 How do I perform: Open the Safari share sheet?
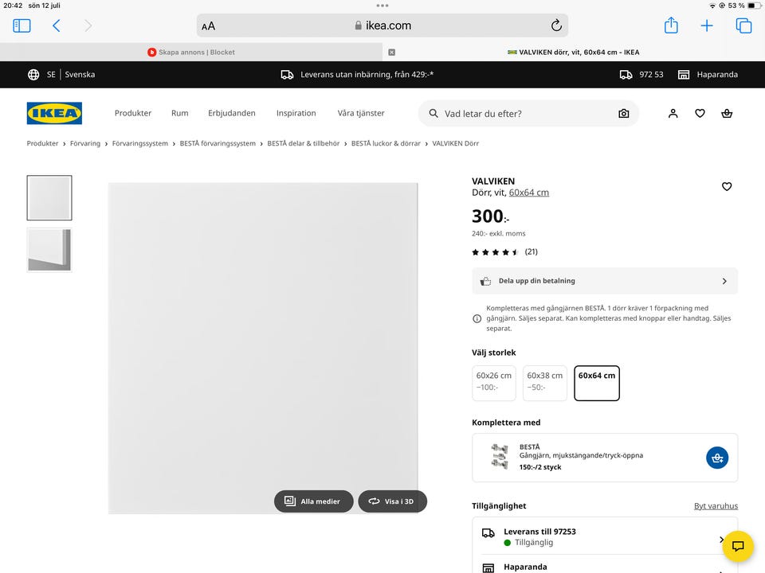pyautogui.click(x=671, y=25)
